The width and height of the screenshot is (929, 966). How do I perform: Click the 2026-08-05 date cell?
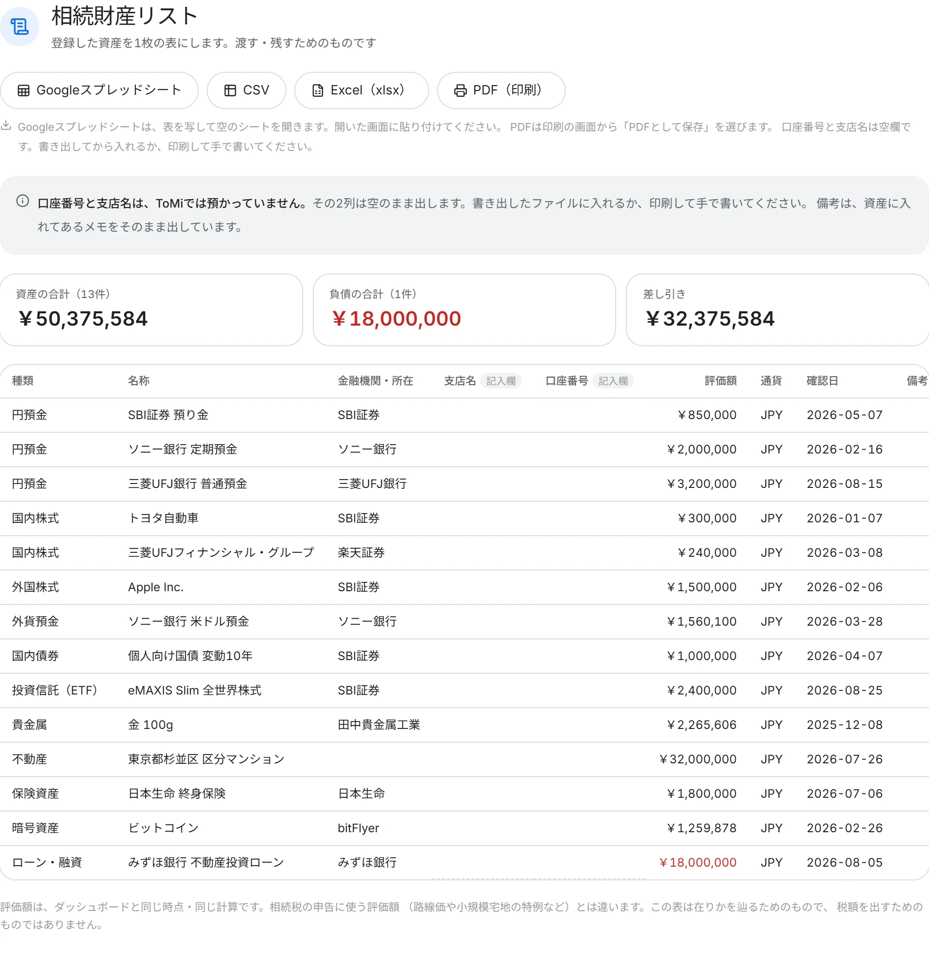(x=845, y=864)
